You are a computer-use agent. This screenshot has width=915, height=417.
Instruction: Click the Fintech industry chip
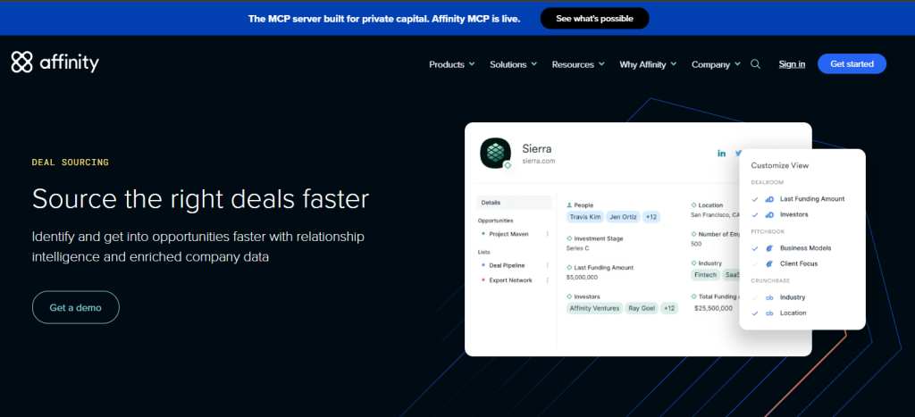click(x=706, y=275)
